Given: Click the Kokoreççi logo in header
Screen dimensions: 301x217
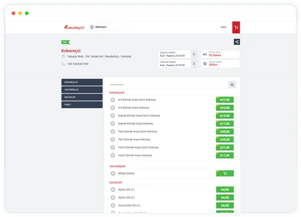Looking at the screenshot, I should (x=74, y=27).
